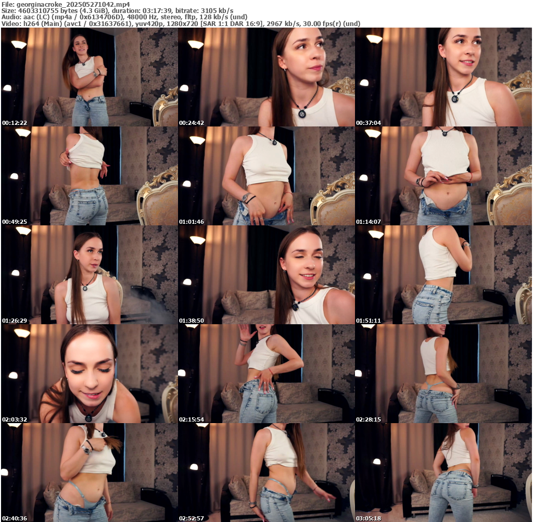Image resolution: width=533 pixels, height=522 pixels.
Task: Click the thumbnail frame stamped 00:12:22
Action: coord(89,77)
